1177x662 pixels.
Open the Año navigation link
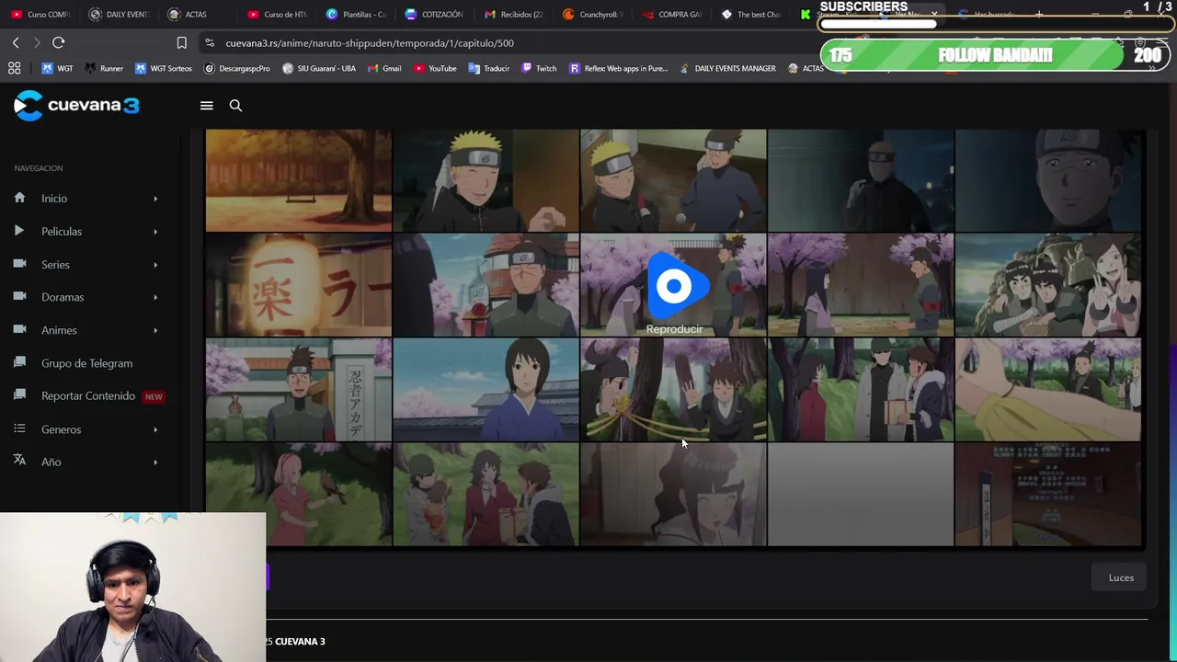(51, 462)
